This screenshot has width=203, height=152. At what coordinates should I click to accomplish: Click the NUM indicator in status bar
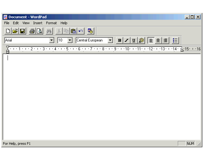[x=190, y=144]
